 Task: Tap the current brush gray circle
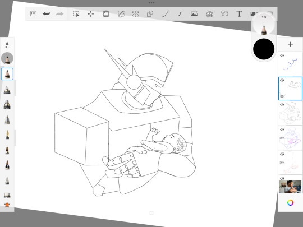pyautogui.click(x=7, y=58)
